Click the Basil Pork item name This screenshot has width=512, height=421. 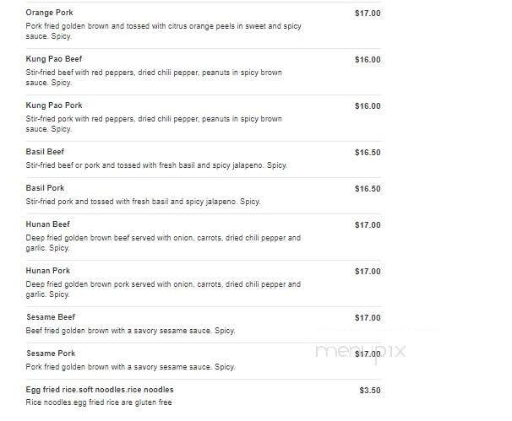(x=46, y=188)
